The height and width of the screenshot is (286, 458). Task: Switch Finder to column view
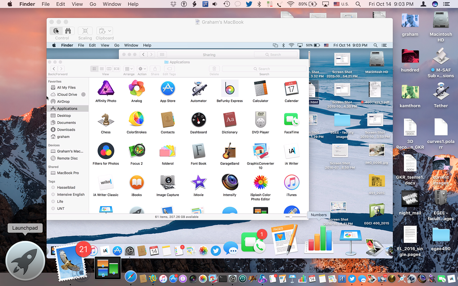click(x=109, y=69)
